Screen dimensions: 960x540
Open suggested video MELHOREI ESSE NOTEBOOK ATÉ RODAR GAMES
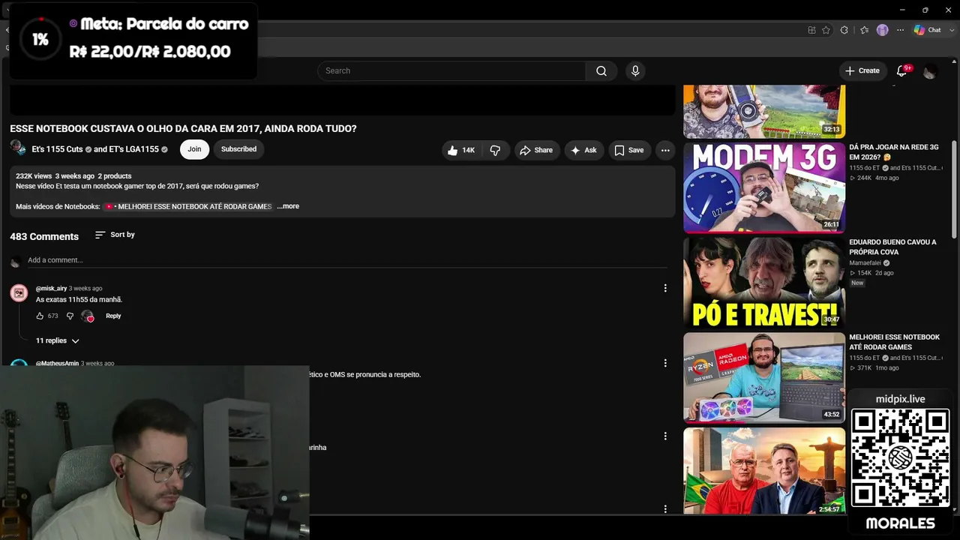[894, 342]
